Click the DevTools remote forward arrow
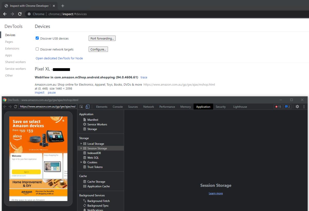This screenshot has height=211, width=309. tap(10, 106)
